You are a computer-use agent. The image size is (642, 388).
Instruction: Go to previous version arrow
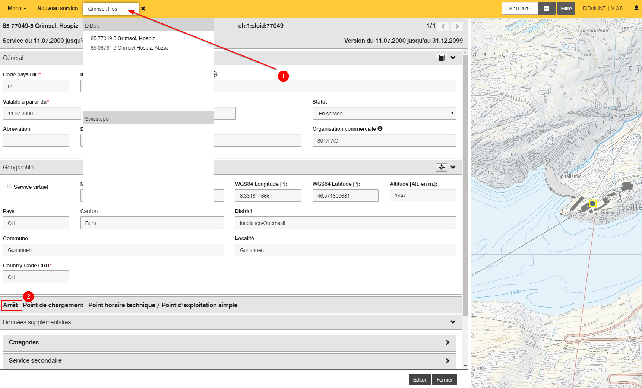(443, 26)
